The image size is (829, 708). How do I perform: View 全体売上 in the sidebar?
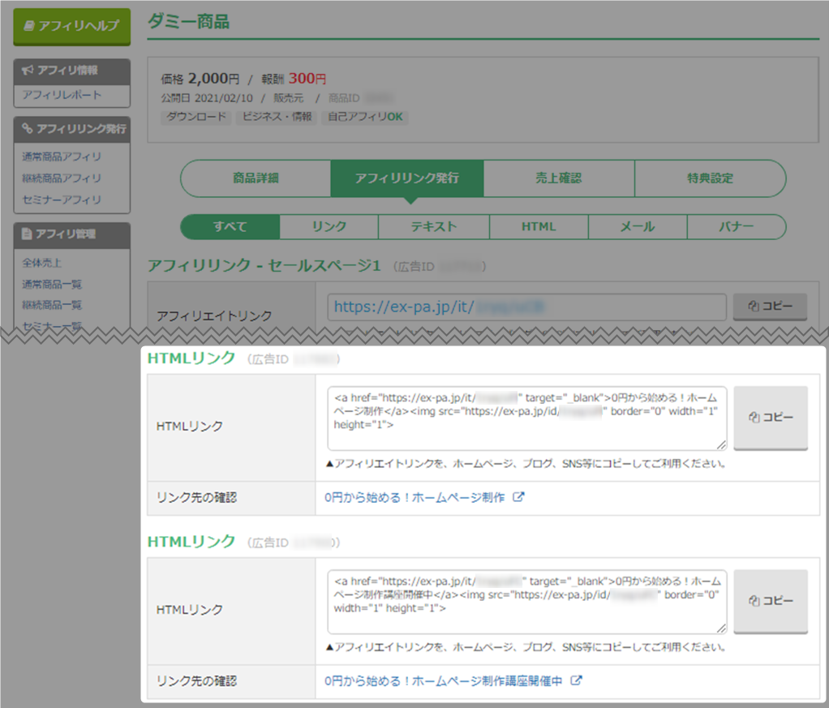[x=42, y=263]
